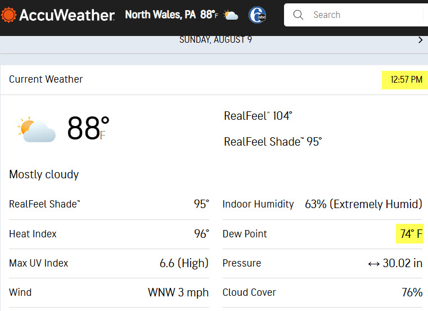Select the Sunday, August 9 date header

click(215, 40)
